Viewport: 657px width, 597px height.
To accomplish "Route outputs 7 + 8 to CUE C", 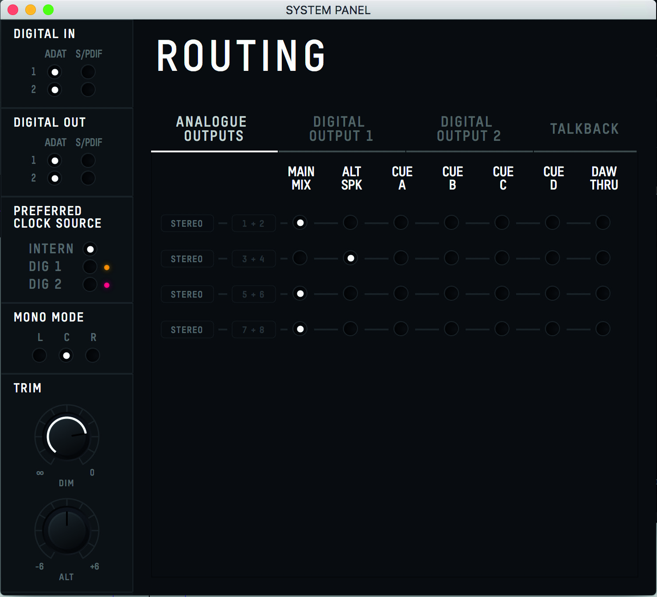I will 502,329.
